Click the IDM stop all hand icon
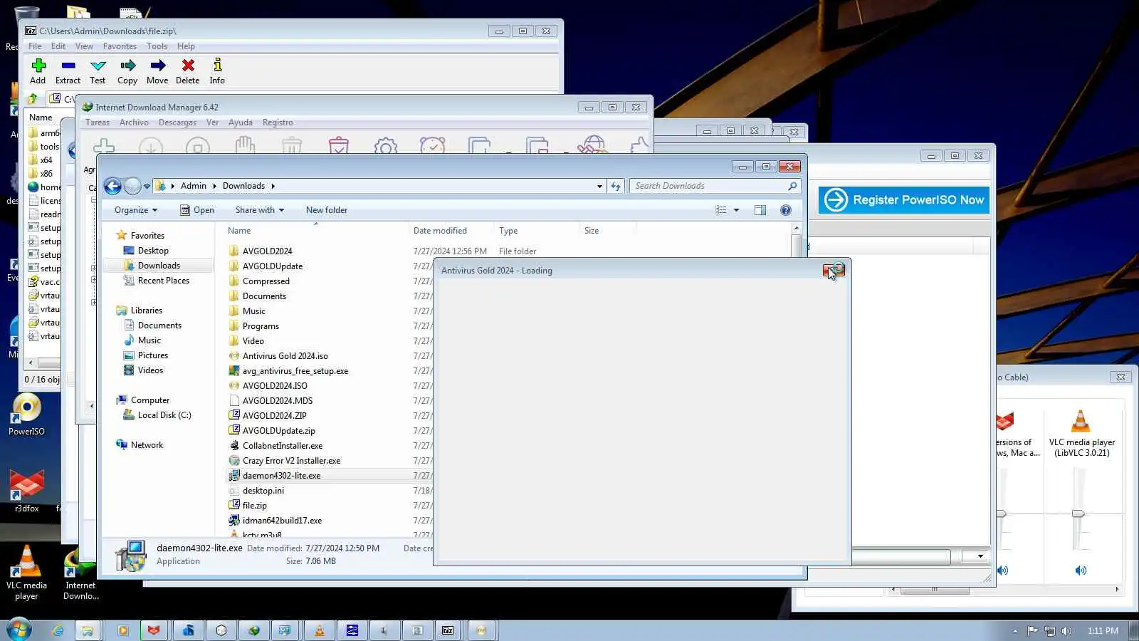 245,146
